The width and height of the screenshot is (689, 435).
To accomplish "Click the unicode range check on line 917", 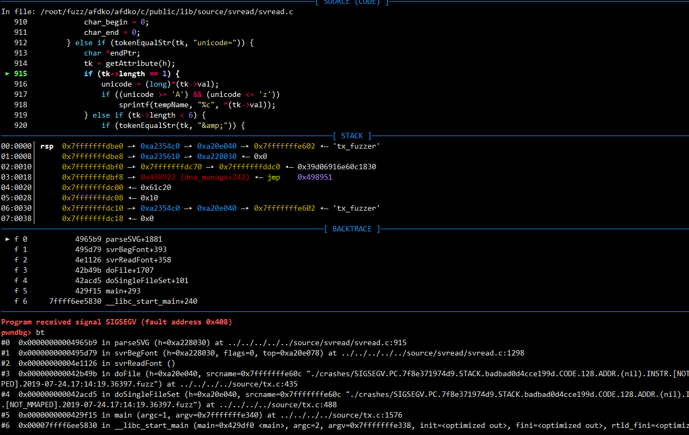I will pyautogui.click(x=191, y=94).
